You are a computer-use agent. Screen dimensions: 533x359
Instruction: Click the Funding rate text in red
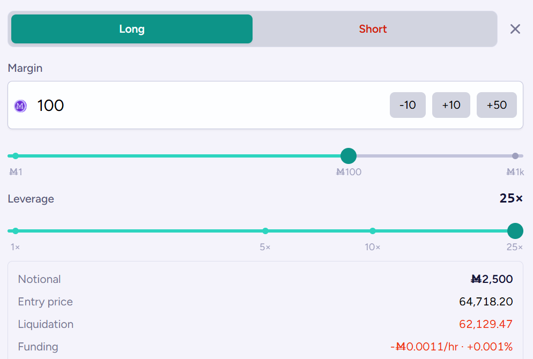(451, 347)
